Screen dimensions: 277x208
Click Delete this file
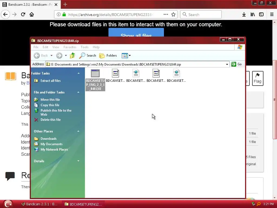coord(51,120)
